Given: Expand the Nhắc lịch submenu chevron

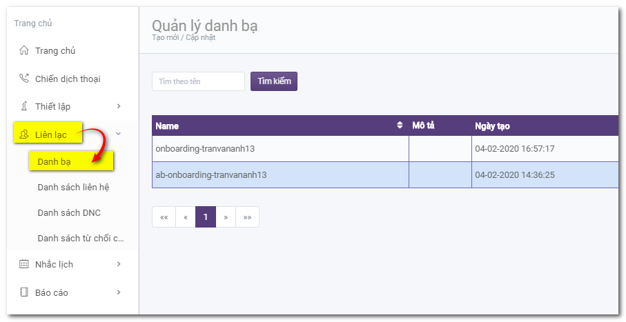Looking at the screenshot, I should pyautogui.click(x=119, y=264).
